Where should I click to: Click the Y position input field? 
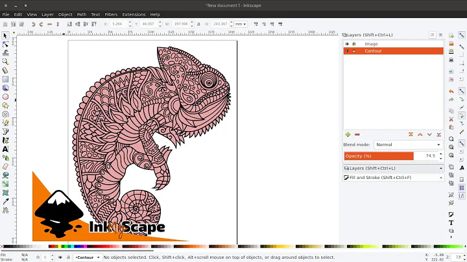tap(148, 24)
